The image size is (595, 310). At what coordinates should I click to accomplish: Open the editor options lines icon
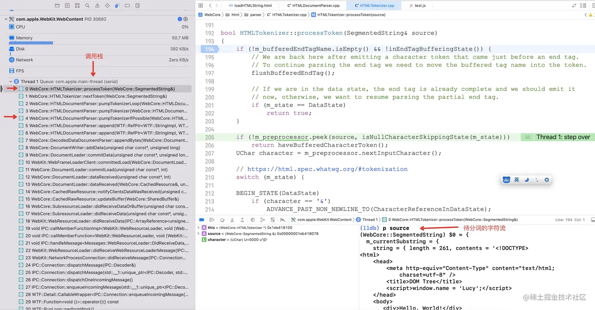pyautogui.click(x=582, y=5)
